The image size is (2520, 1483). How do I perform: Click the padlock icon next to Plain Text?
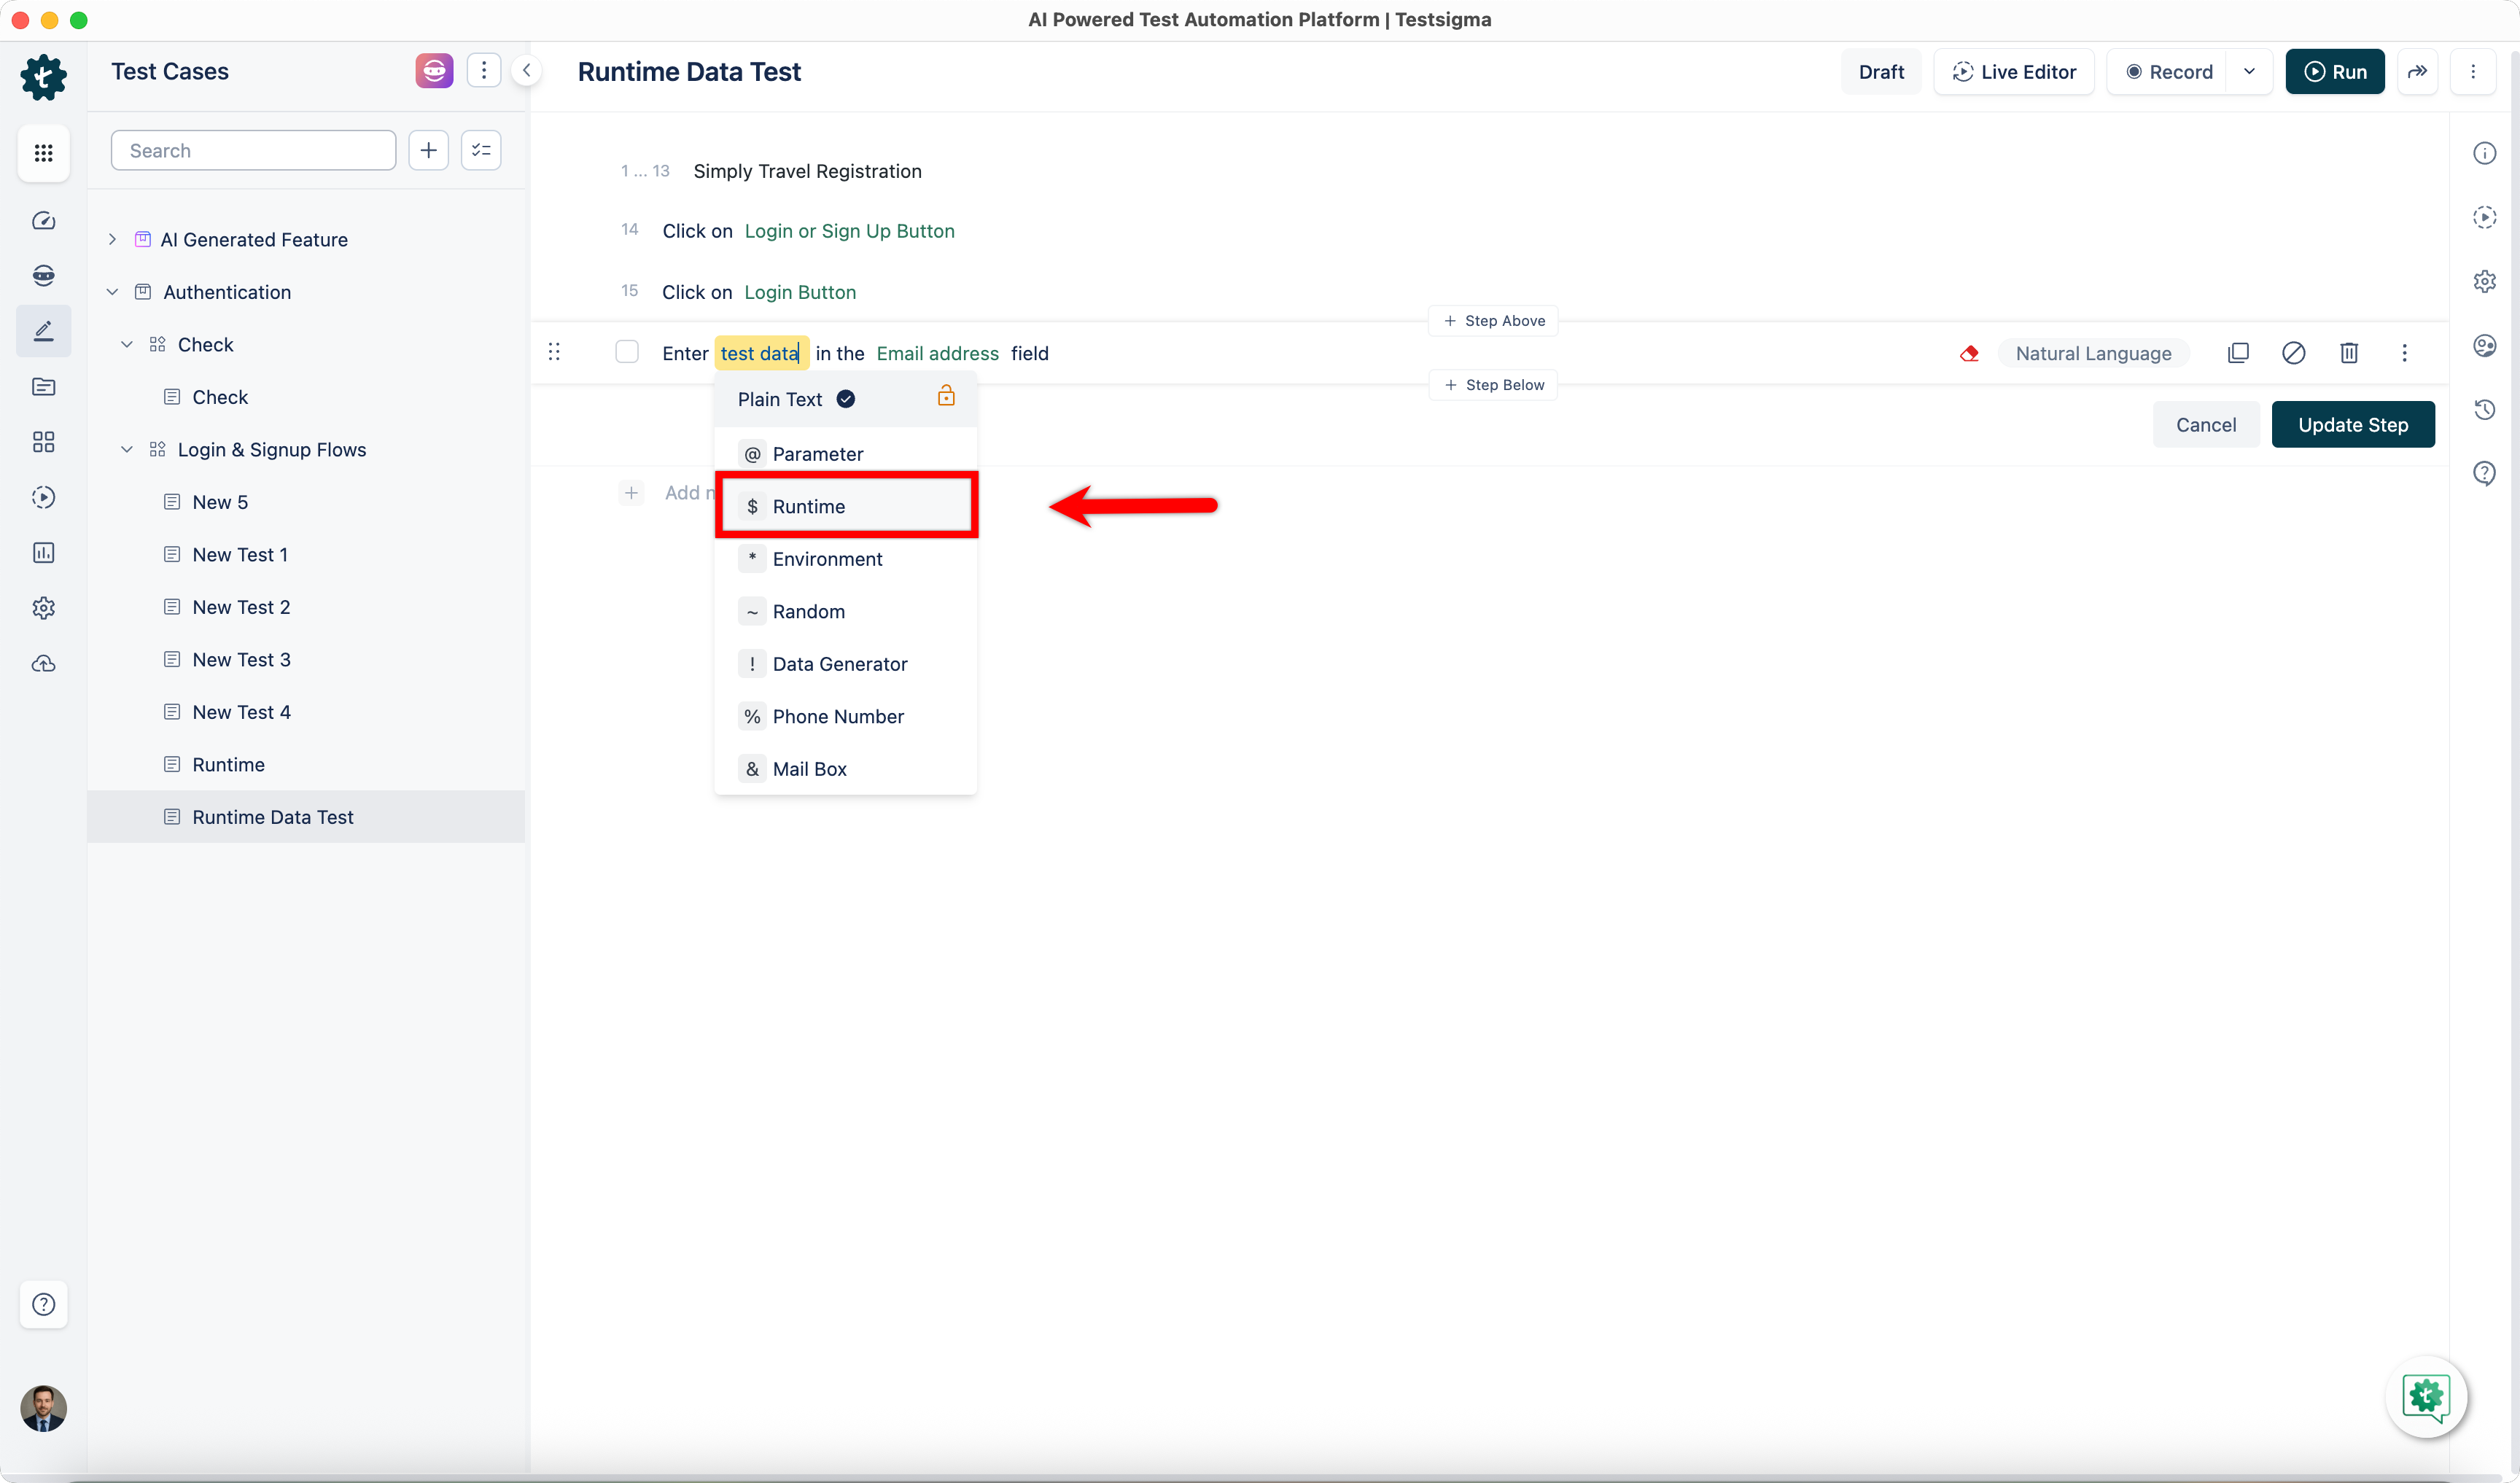pos(945,397)
